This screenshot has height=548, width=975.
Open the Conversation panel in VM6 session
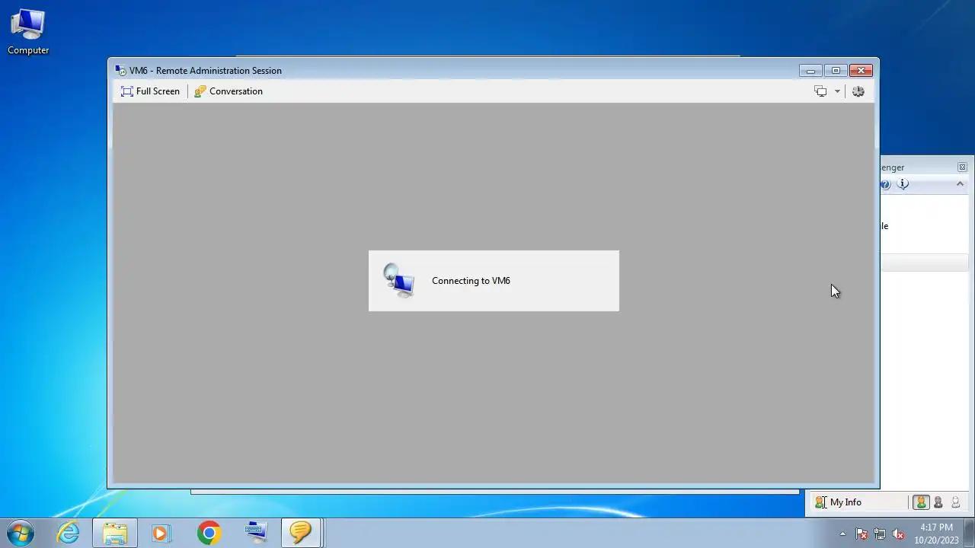(x=229, y=91)
